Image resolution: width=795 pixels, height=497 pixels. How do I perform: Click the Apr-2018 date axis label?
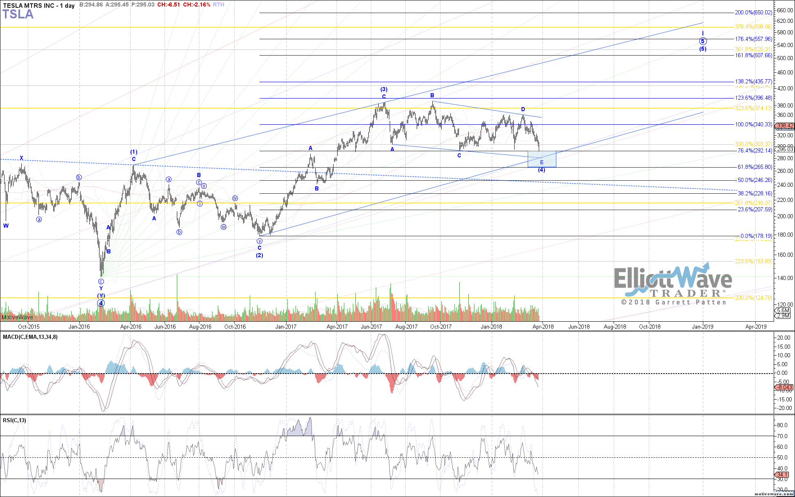[543, 327]
